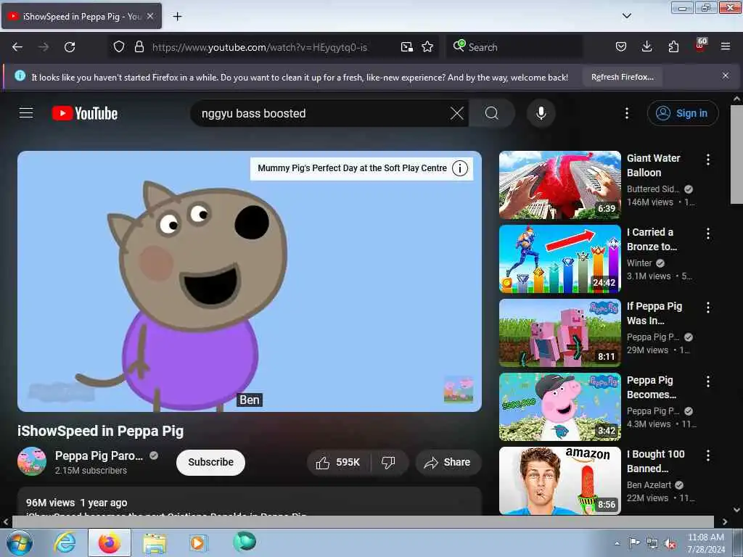Open the Extensions puzzle icon
The width and height of the screenshot is (743, 557).
point(673,46)
